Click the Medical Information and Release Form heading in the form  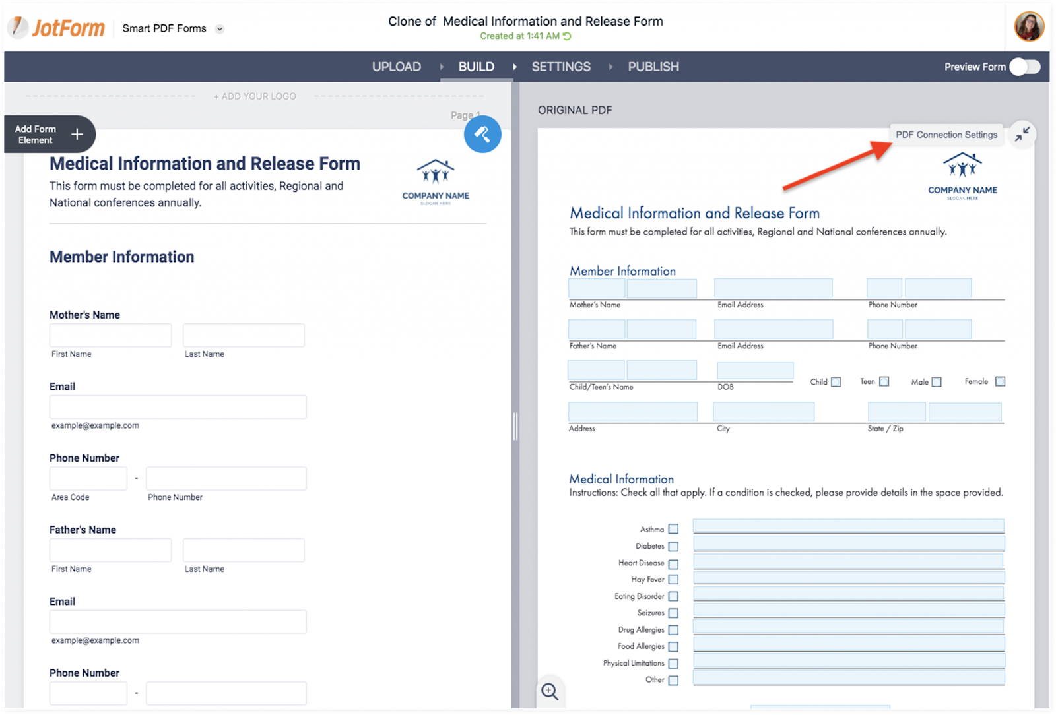tap(205, 164)
